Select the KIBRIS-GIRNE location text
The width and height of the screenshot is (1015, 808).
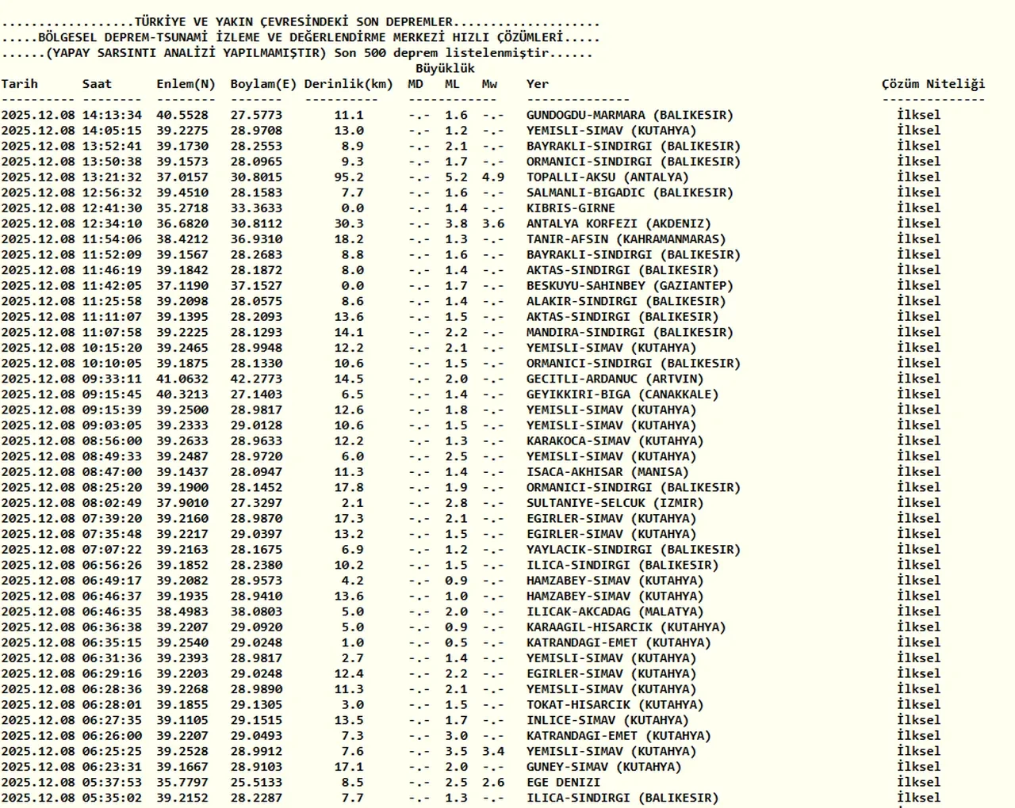(x=571, y=208)
